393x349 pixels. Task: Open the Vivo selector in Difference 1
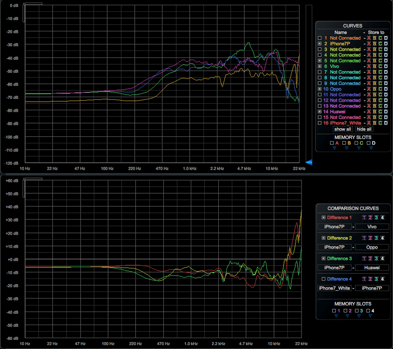372,227
